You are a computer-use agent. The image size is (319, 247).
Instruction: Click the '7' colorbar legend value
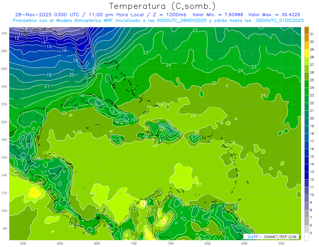[x=311, y=218]
